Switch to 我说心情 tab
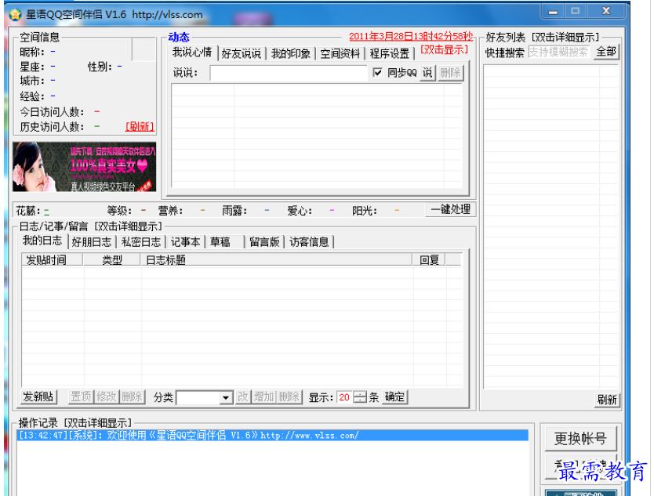The width and height of the screenshot is (654, 496). point(192,52)
